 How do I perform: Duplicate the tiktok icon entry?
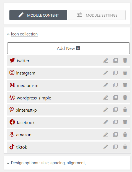[x=115, y=147]
